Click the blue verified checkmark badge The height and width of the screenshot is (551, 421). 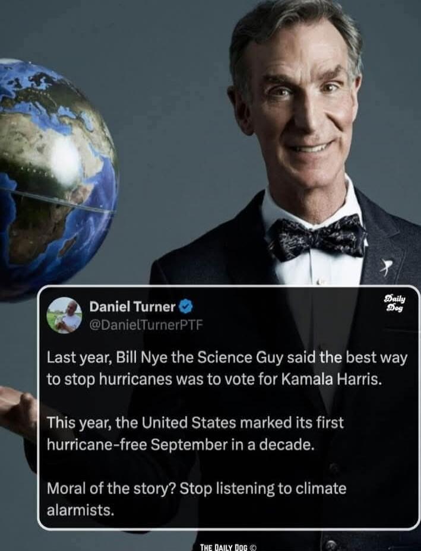[x=186, y=307]
